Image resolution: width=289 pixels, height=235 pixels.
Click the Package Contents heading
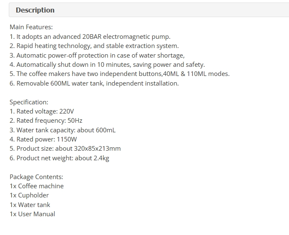tap(36, 177)
